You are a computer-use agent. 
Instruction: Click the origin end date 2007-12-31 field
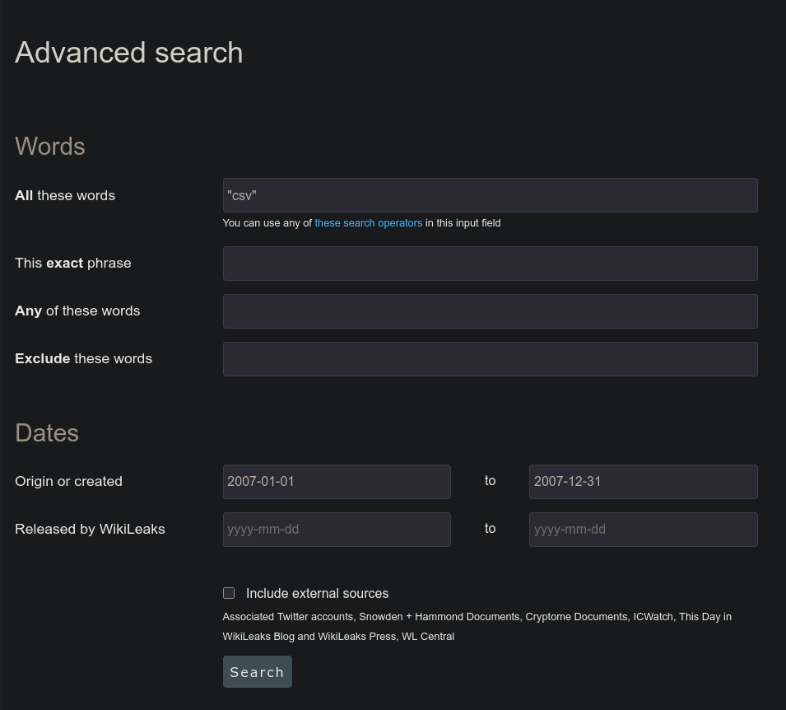[x=643, y=482]
